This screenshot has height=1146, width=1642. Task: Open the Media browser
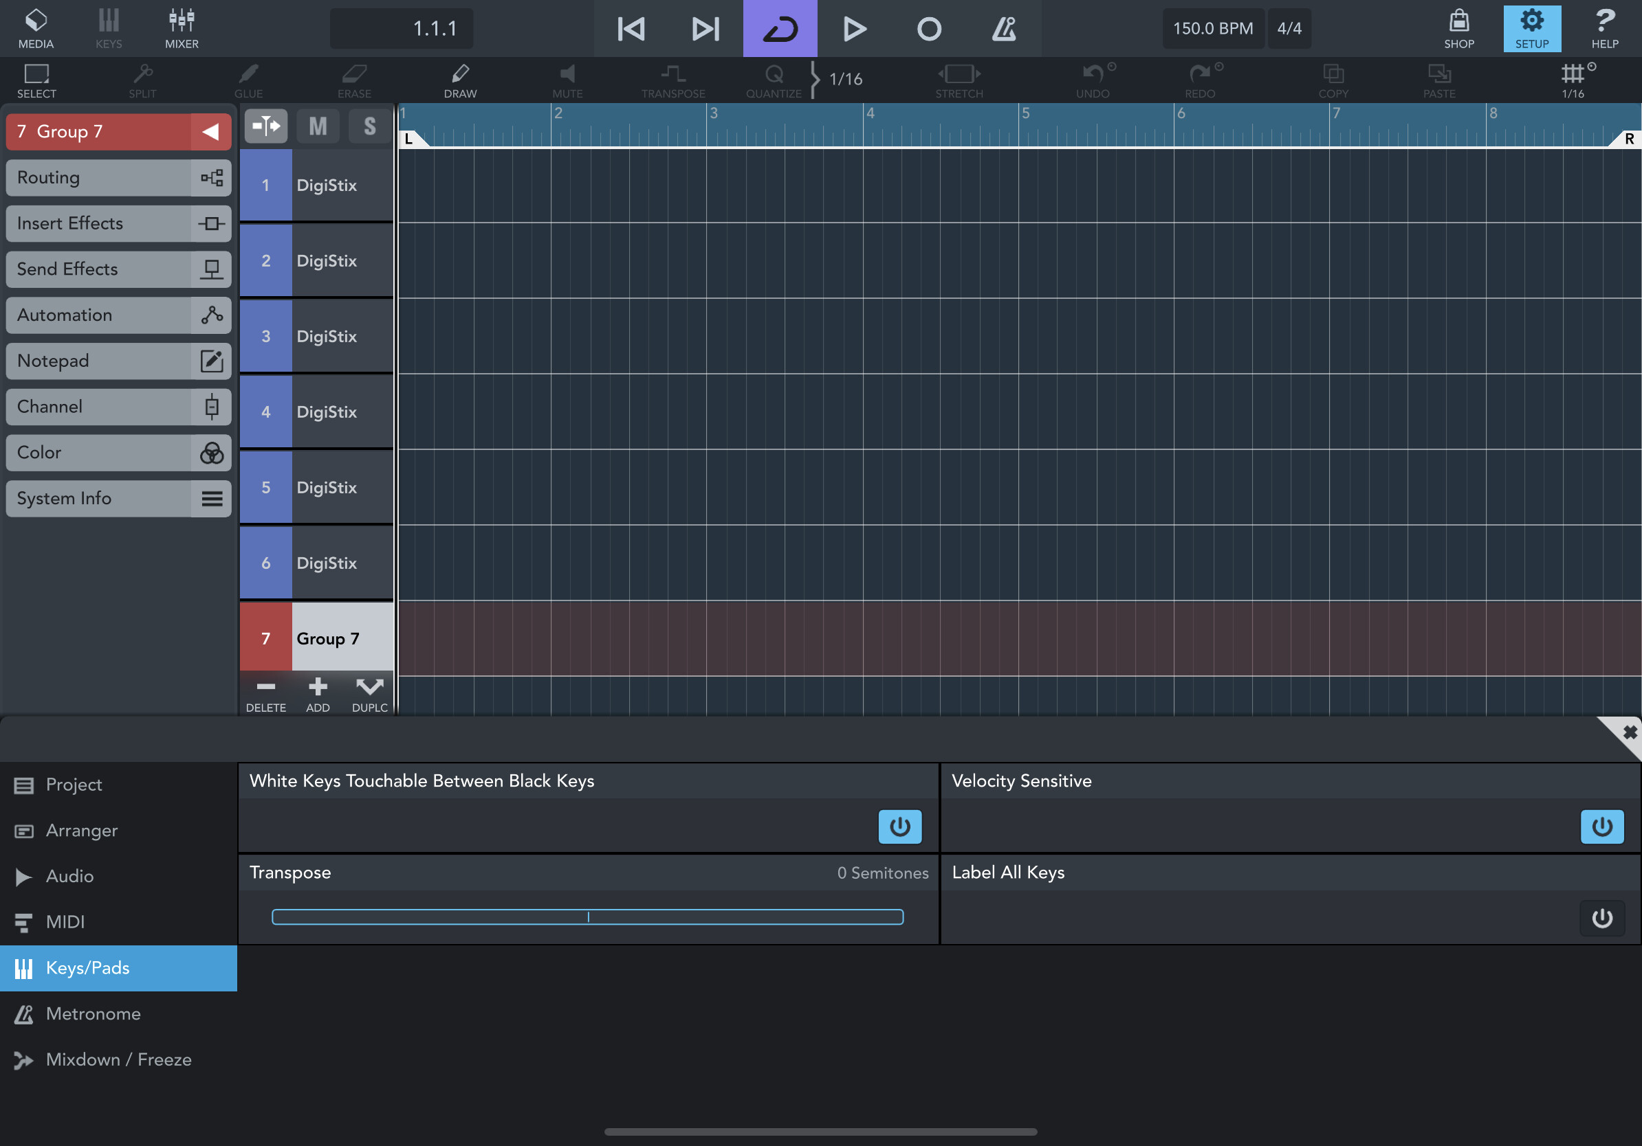click(36, 29)
